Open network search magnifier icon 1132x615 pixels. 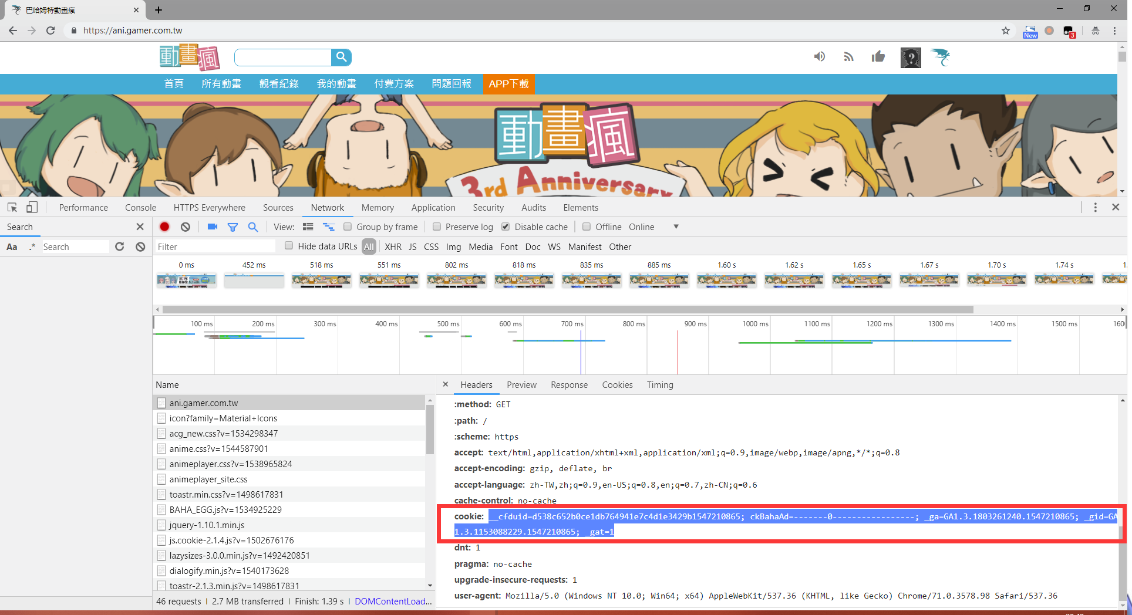point(253,227)
